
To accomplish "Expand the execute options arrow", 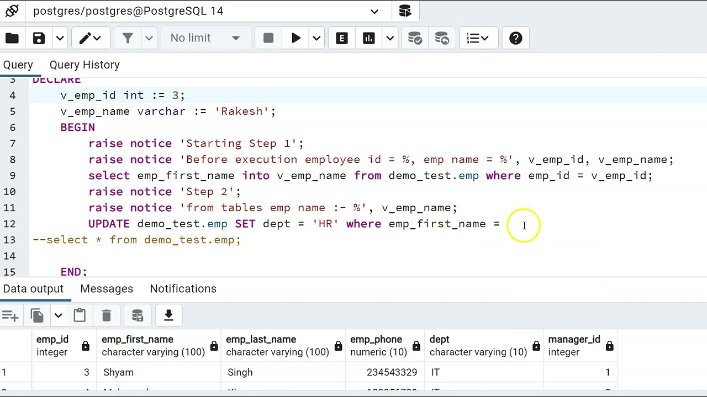I will (x=316, y=38).
